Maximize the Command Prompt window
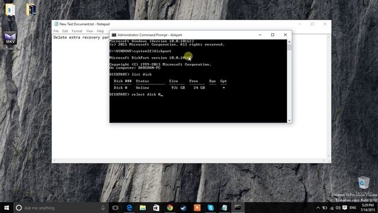Image resolution: width=378 pixels, height=213 pixels. [272, 35]
